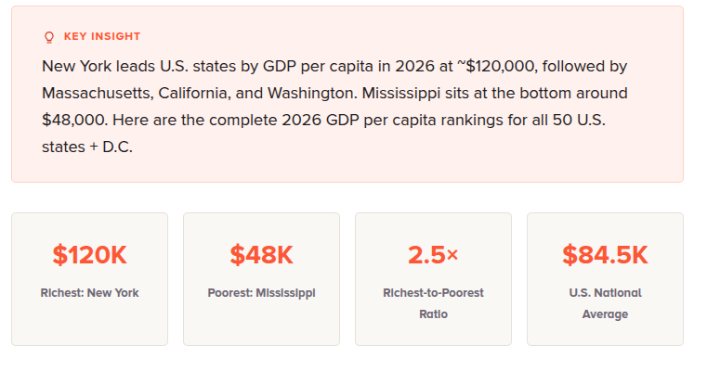
Task: Click the U.S. National Average caption
Action: pyautogui.click(x=605, y=303)
